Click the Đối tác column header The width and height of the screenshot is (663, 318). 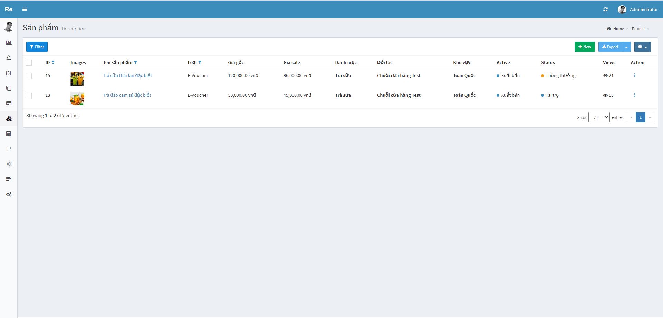tap(385, 62)
